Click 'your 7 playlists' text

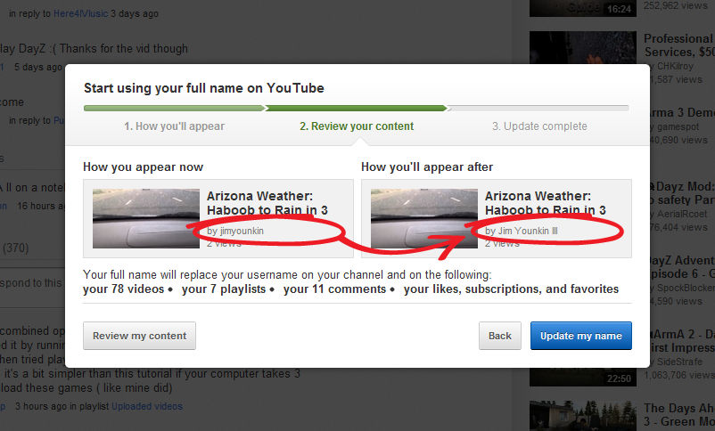224,289
